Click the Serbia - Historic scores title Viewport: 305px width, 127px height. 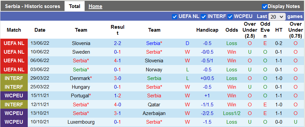[33, 6]
